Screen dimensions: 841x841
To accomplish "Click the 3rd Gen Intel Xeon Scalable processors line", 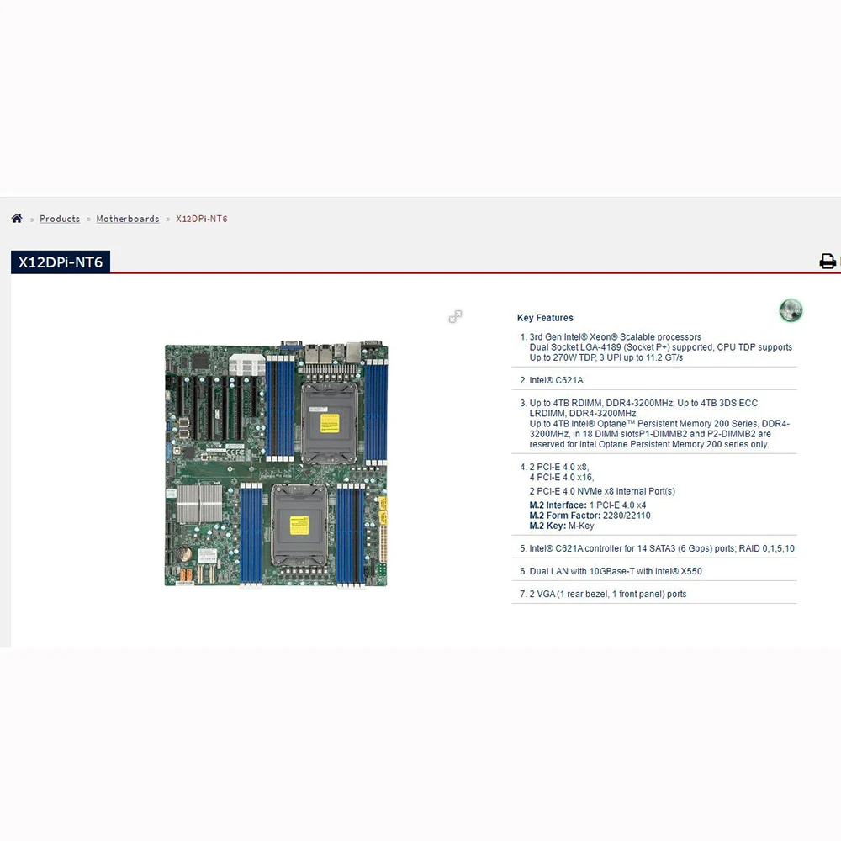I will point(616,337).
